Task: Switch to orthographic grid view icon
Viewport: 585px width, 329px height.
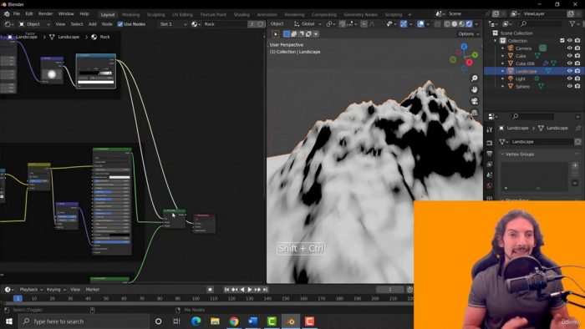Action: 474,113
